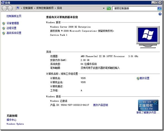Screen dimensions: 164x131
Task: Open the blue help question mark
Action: pos(160,14)
